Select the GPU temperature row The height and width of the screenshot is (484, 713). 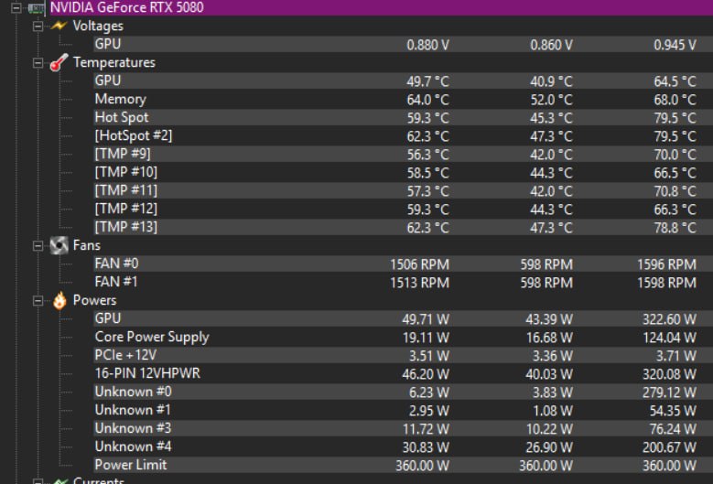[403, 81]
